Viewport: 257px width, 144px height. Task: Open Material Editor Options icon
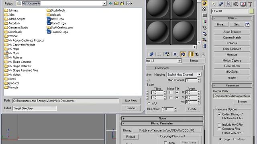pos(204,34)
